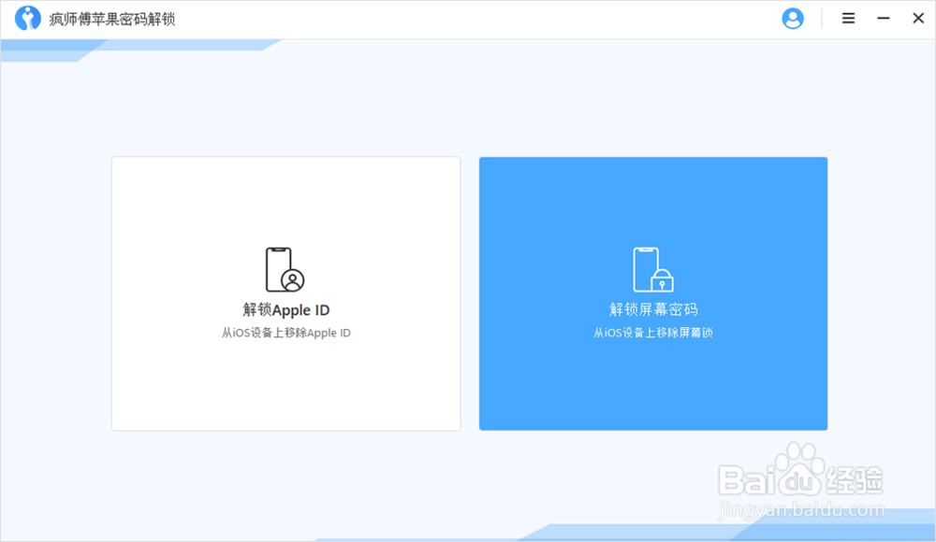Click the 从iOS设备上移除屏幕锁 subtitle

tap(652, 333)
